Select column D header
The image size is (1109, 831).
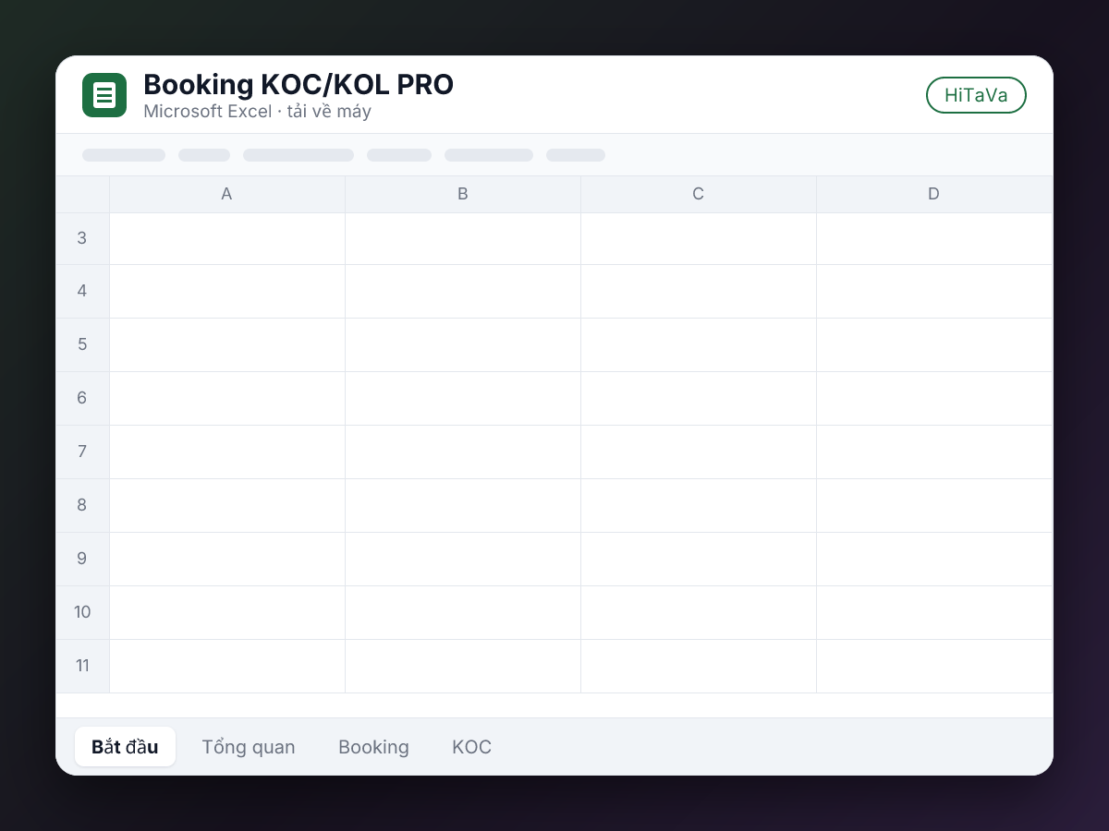pyautogui.click(x=934, y=194)
